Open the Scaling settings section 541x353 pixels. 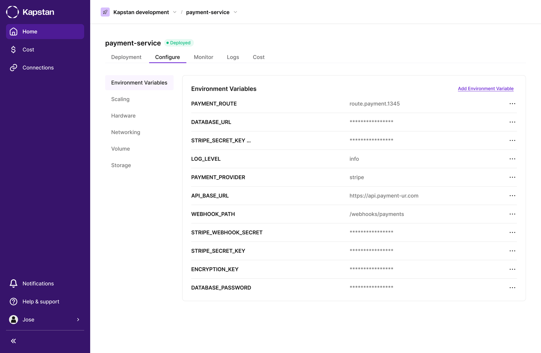120,99
